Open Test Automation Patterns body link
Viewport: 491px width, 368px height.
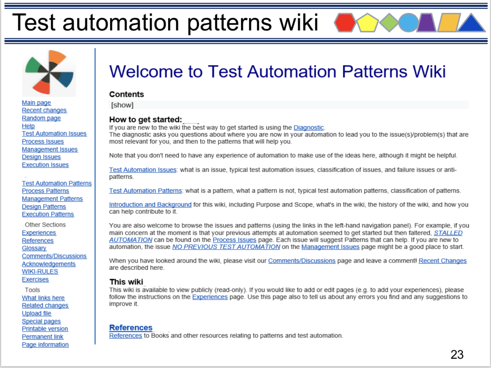click(145, 190)
